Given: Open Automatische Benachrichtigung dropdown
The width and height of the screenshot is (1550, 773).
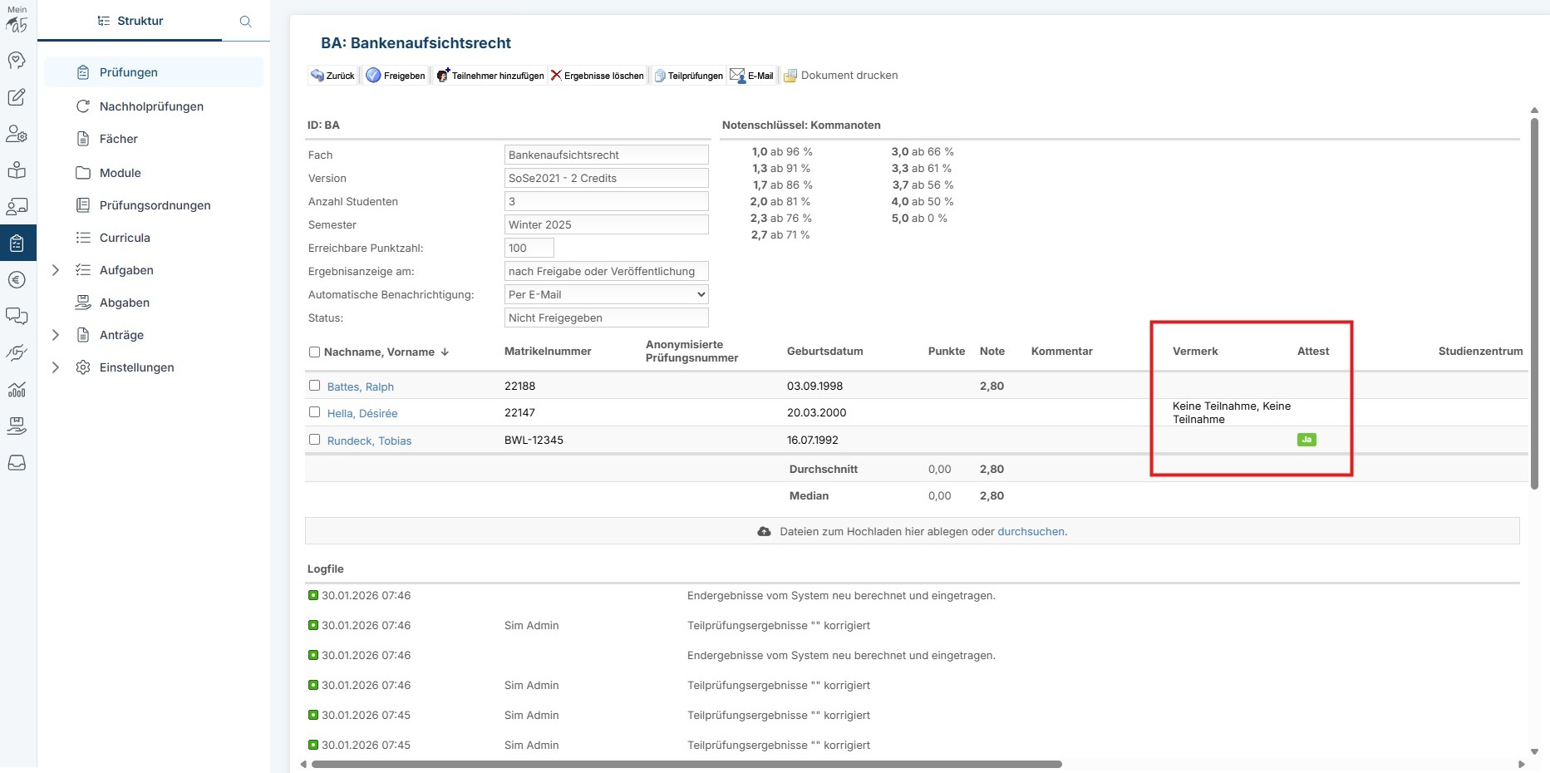Looking at the screenshot, I should tap(606, 294).
